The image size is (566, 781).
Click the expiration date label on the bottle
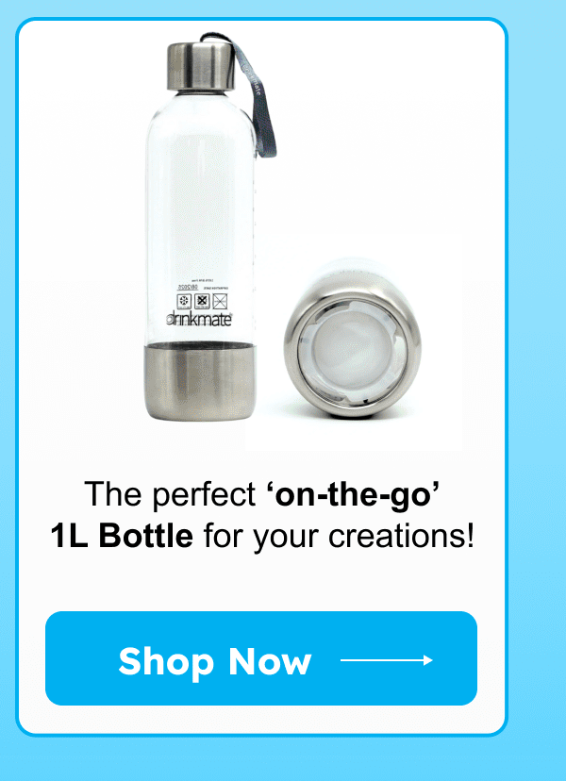click(188, 287)
